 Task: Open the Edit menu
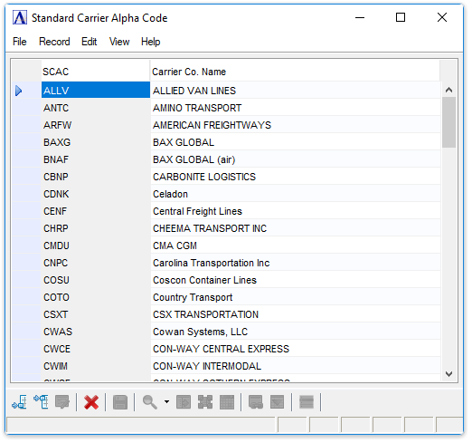point(90,42)
